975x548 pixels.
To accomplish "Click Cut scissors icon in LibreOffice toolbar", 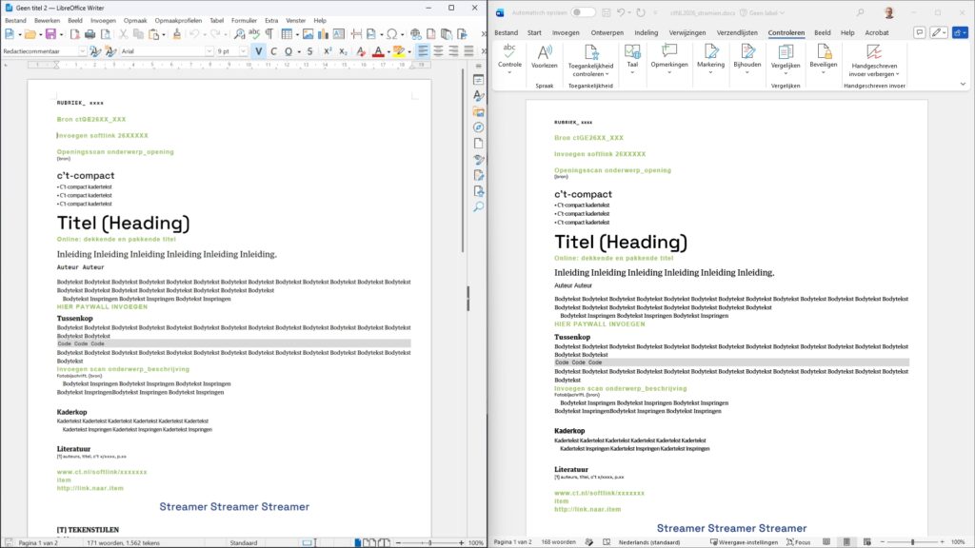I will pos(123,35).
